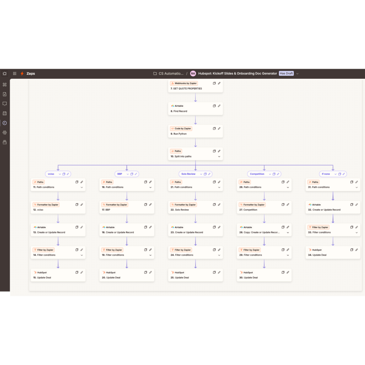Copy step 10 Split into paths

214,151
